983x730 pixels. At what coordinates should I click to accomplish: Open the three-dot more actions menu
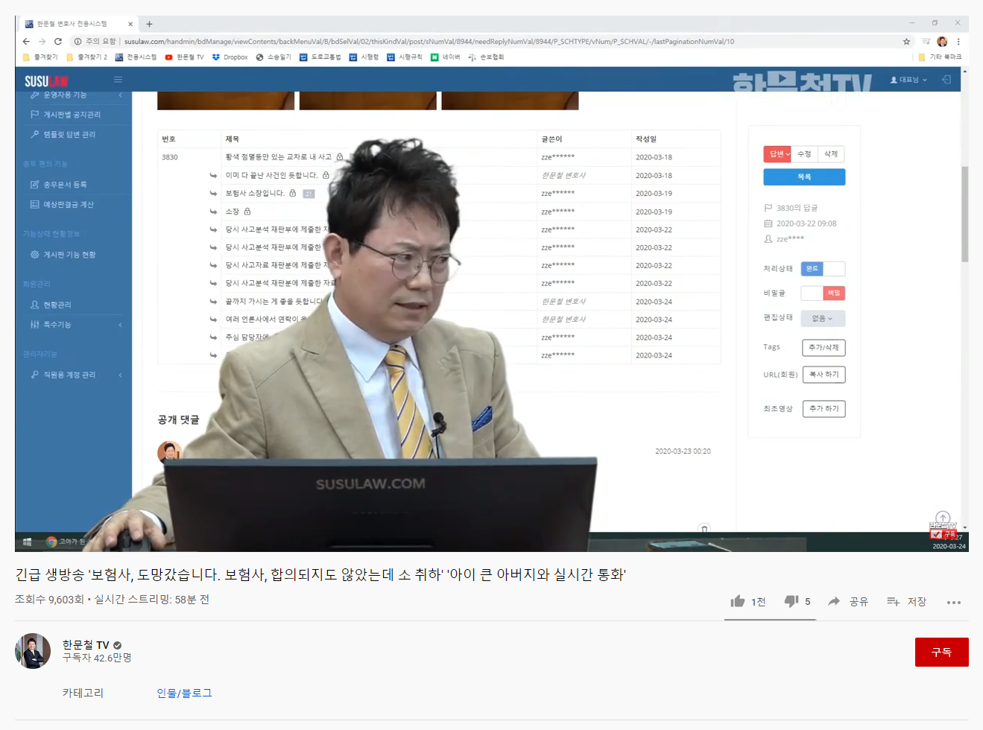tap(953, 602)
